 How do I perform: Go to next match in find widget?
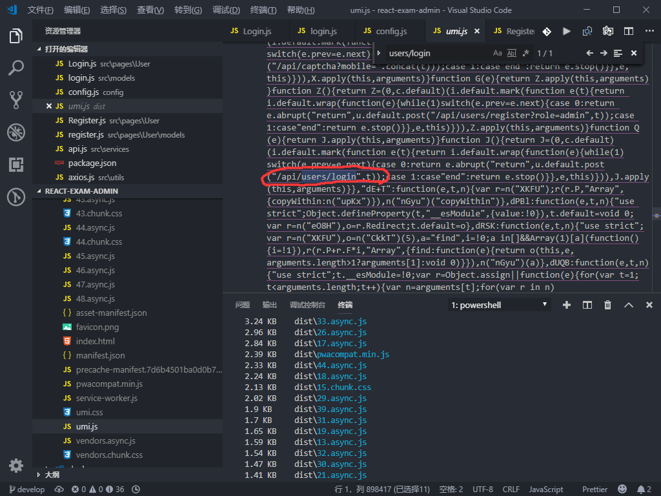point(604,53)
